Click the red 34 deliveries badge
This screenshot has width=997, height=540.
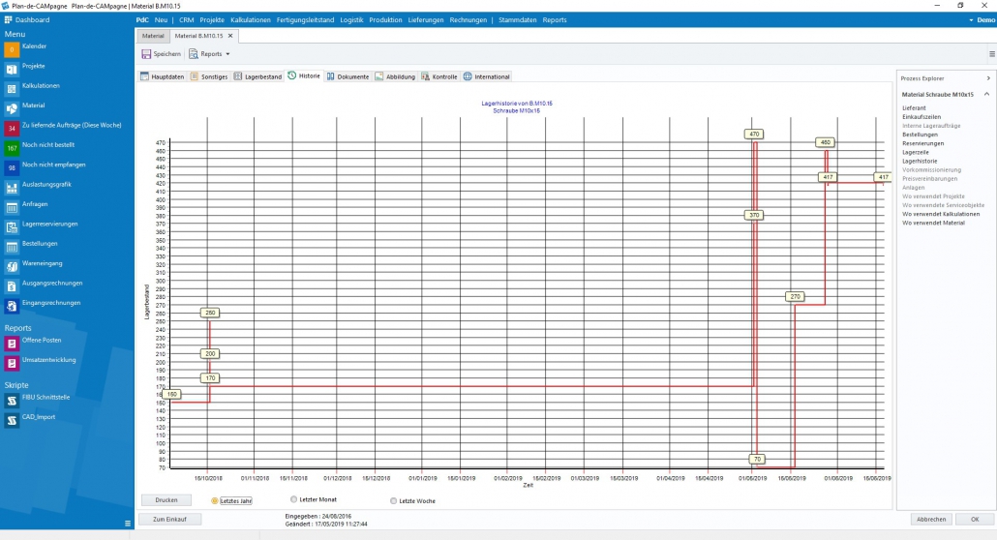12,129
